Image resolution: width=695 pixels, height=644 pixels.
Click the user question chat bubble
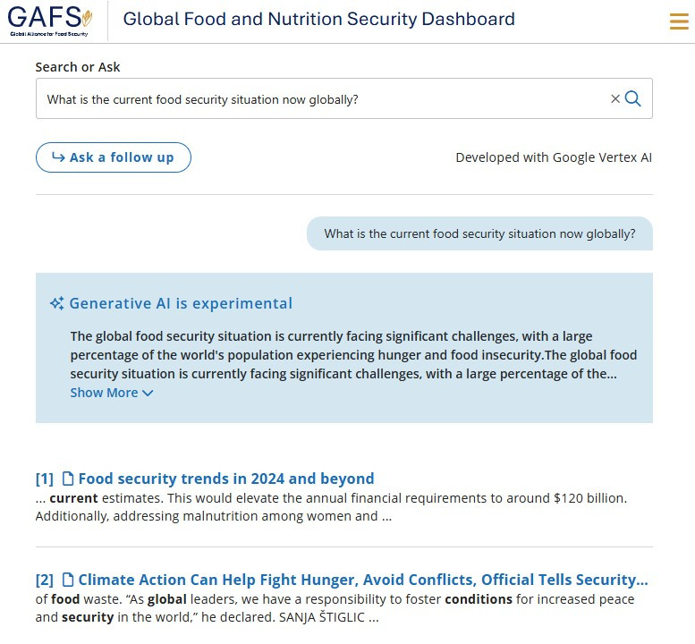(x=479, y=234)
